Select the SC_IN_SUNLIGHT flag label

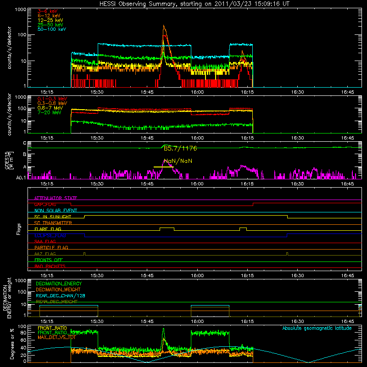53,217
